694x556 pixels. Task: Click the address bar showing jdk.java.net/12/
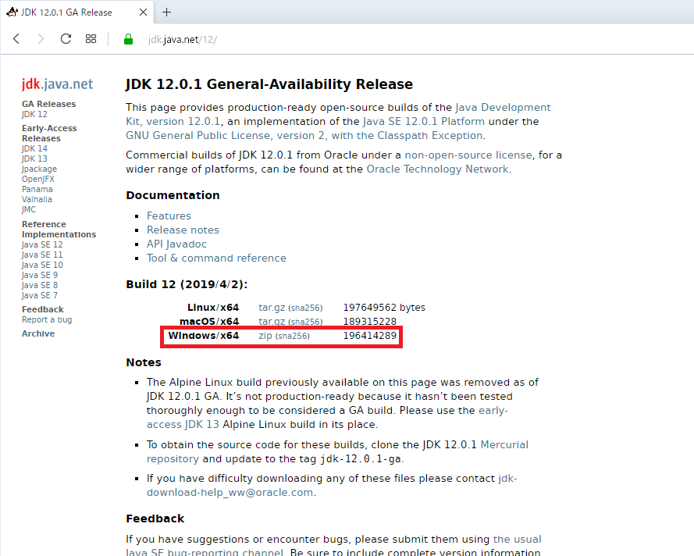pos(183,39)
